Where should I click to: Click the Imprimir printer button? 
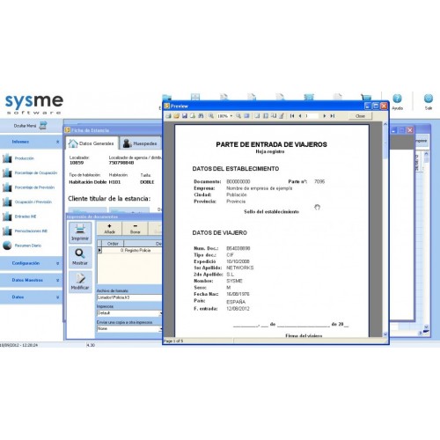[x=80, y=232]
